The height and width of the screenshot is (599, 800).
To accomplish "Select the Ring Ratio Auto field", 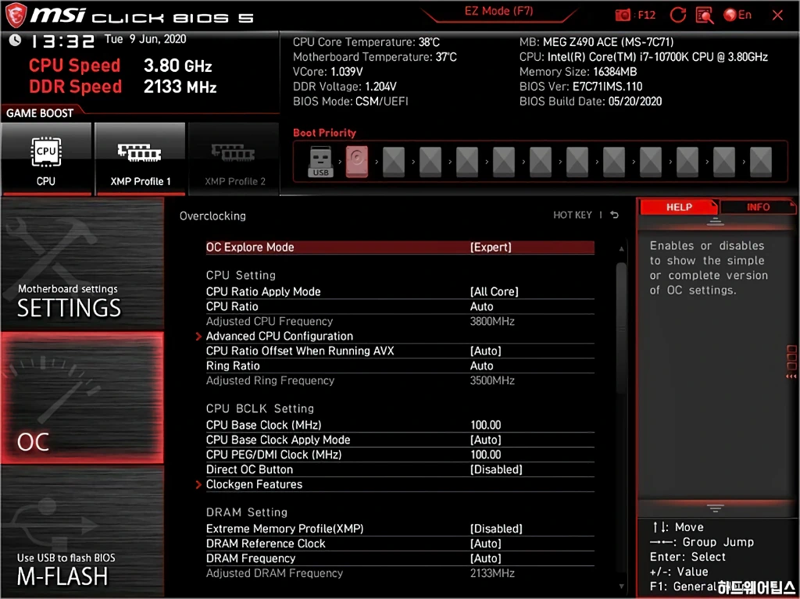I will (x=400, y=365).
